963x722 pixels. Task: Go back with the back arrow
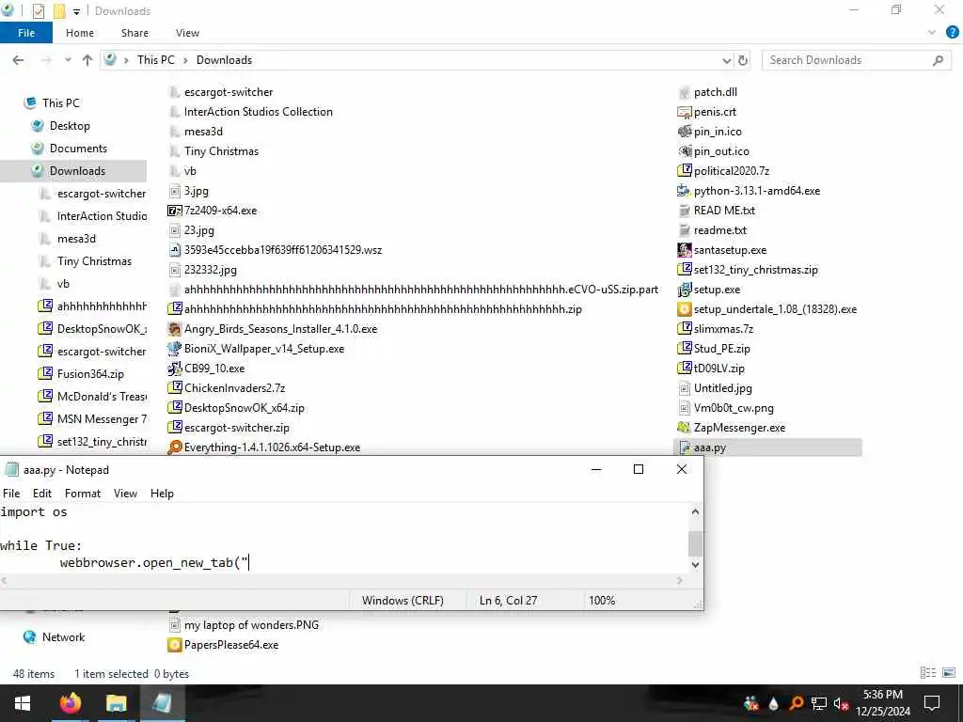click(19, 60)
